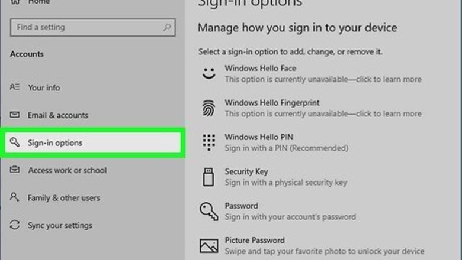Click the search magnifier in the Find a setting box
Viewport: 462px width, 260px height.
coord(168,27)
